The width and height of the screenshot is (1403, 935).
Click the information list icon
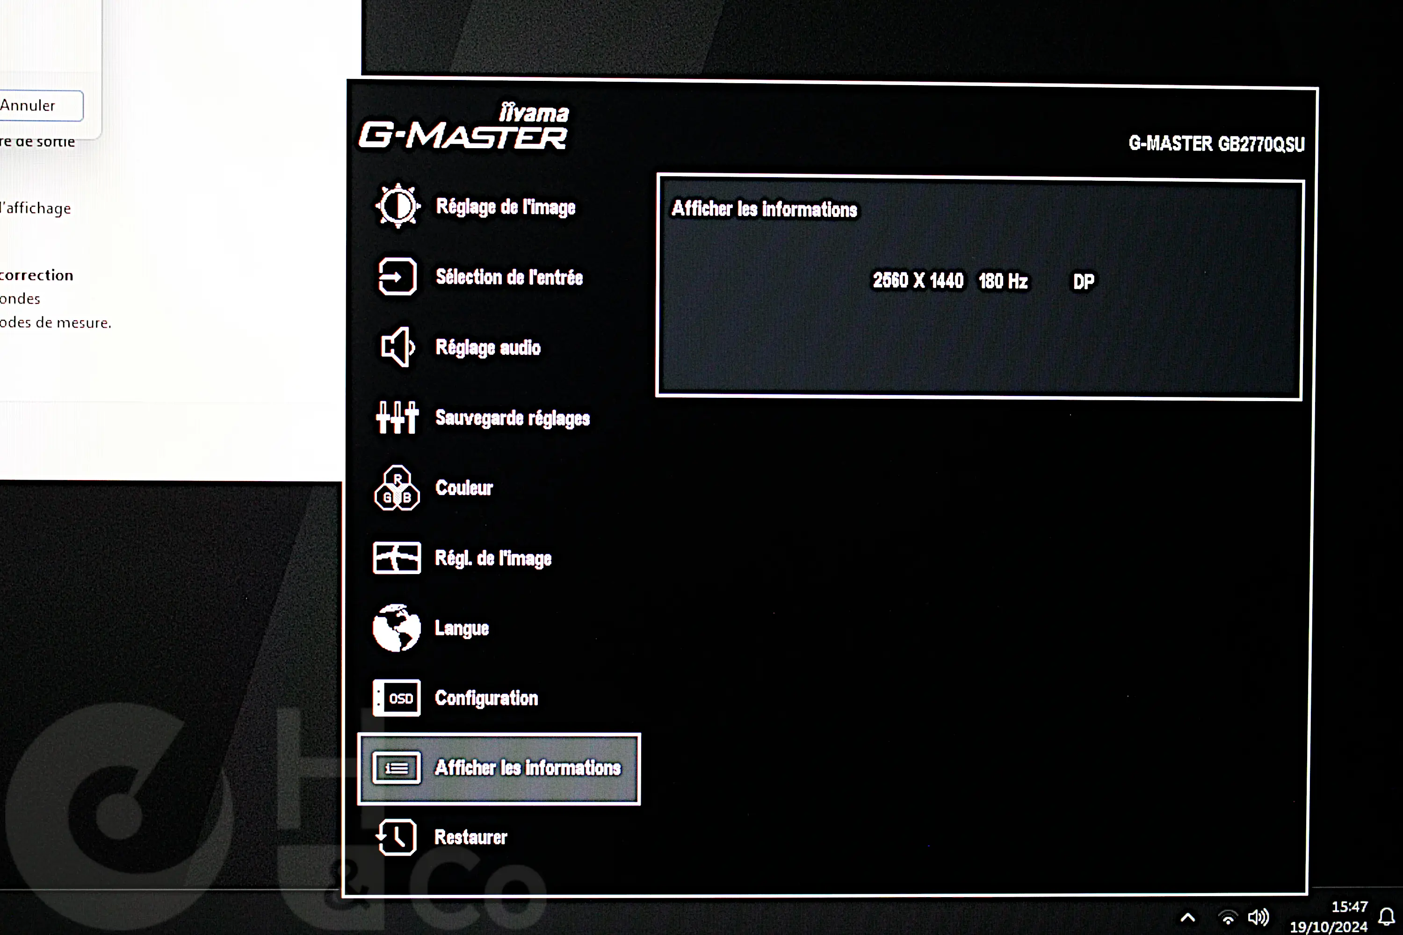397,768
